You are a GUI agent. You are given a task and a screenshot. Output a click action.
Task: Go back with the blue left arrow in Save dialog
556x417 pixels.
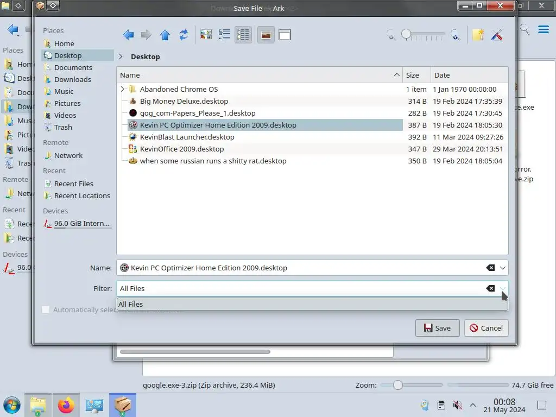click(x=128, y=35)
